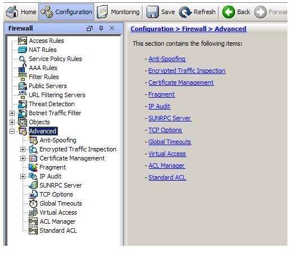Open the Anti-Spoofing link in main pane

(x=167, y=59)
